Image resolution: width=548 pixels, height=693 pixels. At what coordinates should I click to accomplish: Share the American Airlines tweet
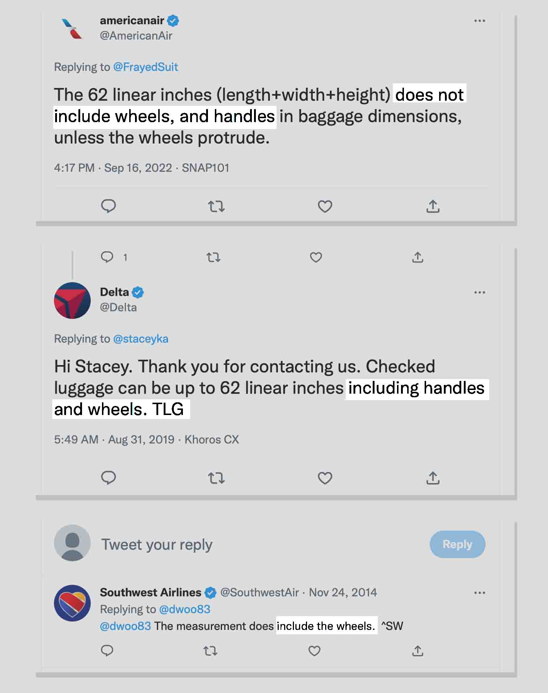[x=433, y=206]
